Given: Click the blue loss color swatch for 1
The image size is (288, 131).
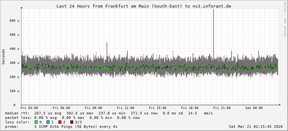Looking at the screenshot, I should pyautogui.click(x=48, y=122).
